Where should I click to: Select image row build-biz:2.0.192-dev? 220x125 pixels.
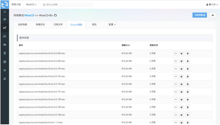(x=115, y=84)
